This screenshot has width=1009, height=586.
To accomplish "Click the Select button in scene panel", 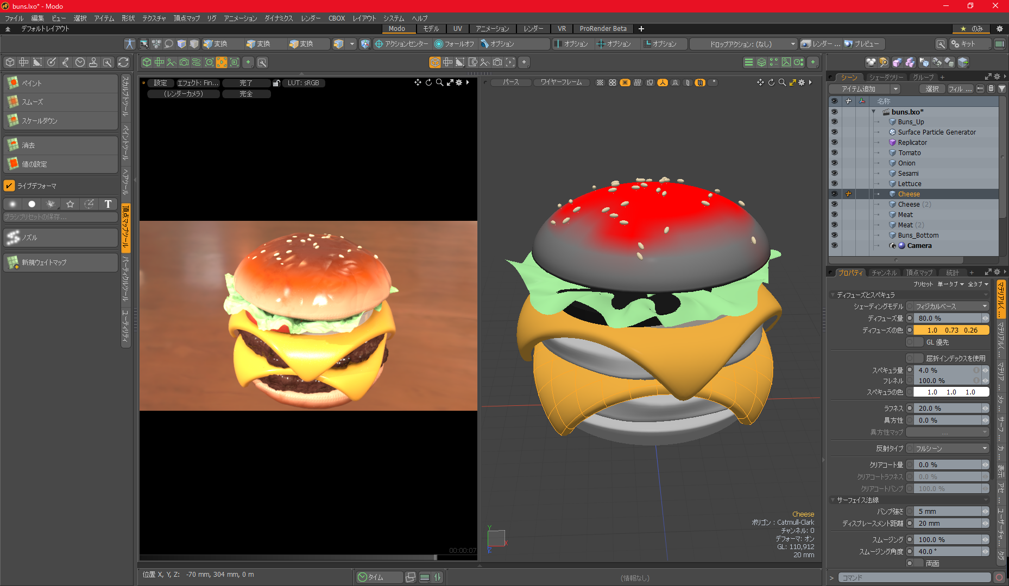I will [932, 89].
